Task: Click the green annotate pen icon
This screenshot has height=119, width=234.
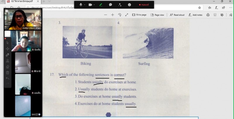Action: 101,5
